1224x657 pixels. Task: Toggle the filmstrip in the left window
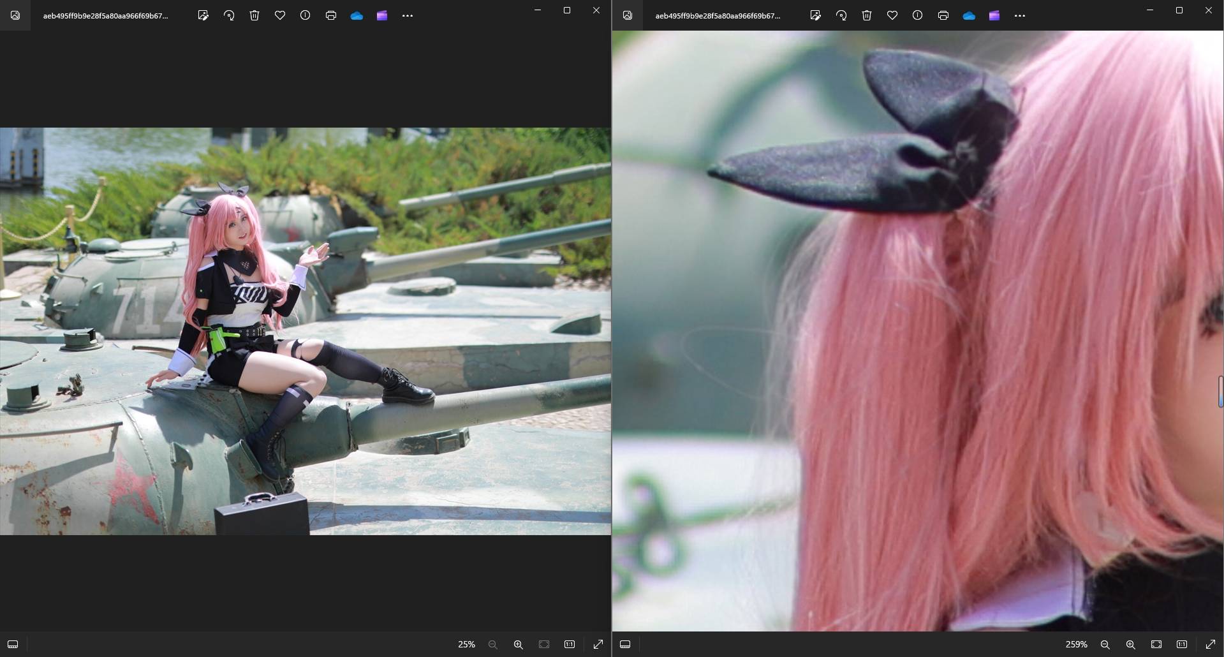(x=13, y=644)
